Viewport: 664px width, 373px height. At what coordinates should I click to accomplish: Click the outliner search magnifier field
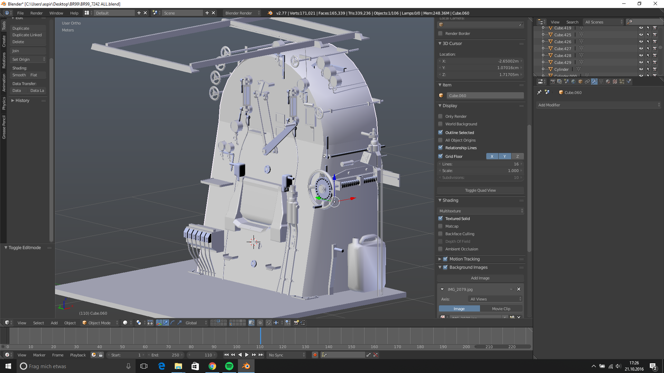coord(645,22)
